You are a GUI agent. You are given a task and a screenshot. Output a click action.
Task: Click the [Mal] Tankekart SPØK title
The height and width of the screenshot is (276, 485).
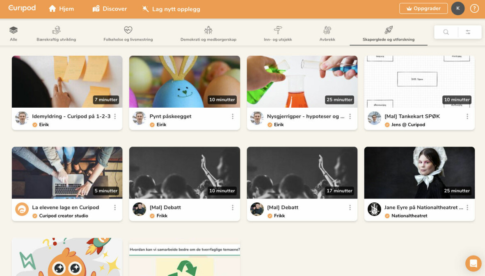coord(412,116)
